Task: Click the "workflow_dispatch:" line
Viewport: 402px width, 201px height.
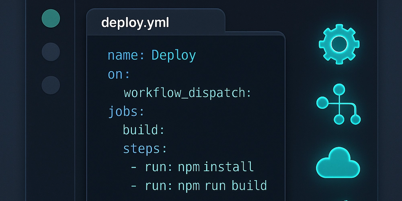Action: 187,93
